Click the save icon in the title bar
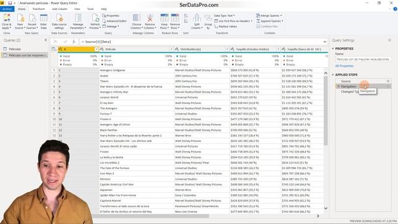This screenshot has height=224, width=398. pos(10,3)
